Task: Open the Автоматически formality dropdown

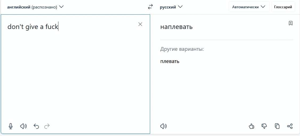Action: (x=249, y=7)
